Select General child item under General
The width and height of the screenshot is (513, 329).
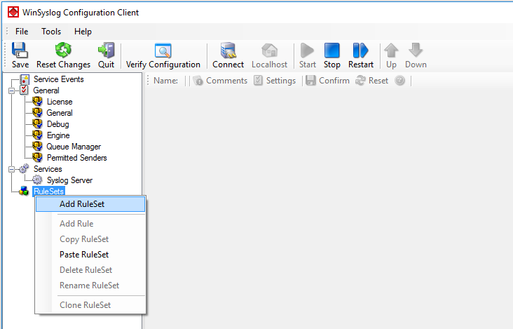[60, 113]
